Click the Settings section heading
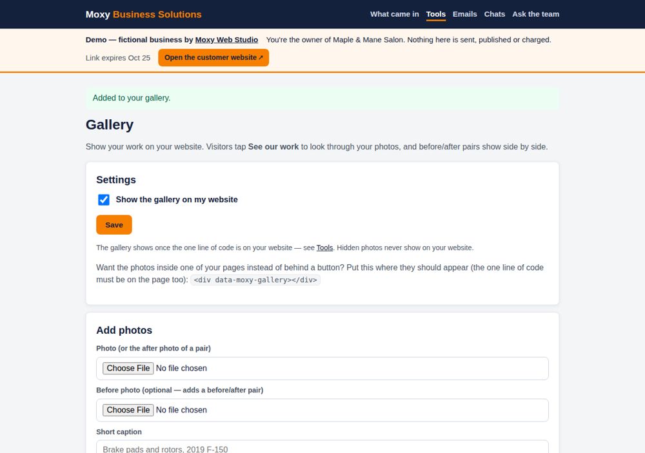645x453 pixels. pyautogui.click(x=116, y=180)
